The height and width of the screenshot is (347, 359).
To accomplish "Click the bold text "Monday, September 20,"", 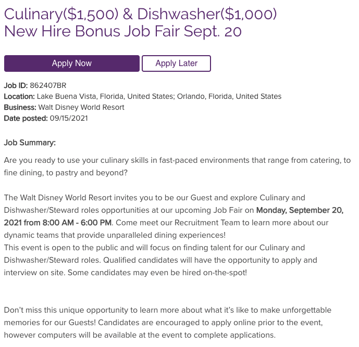I will pos(300,210).
